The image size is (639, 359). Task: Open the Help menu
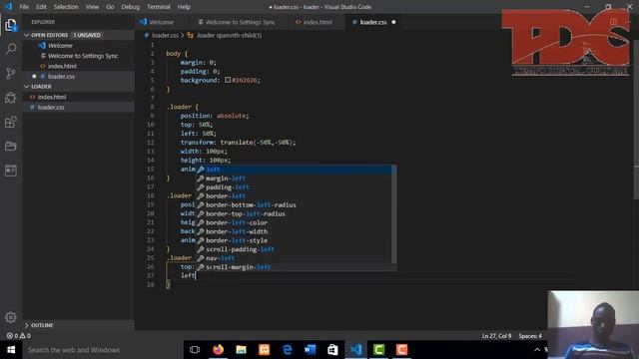tap(184, 7)
